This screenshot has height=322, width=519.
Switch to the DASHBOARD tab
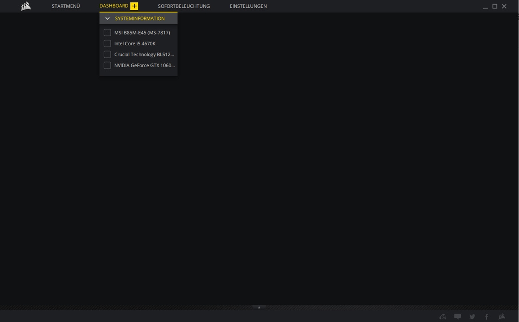click(114, 6)
